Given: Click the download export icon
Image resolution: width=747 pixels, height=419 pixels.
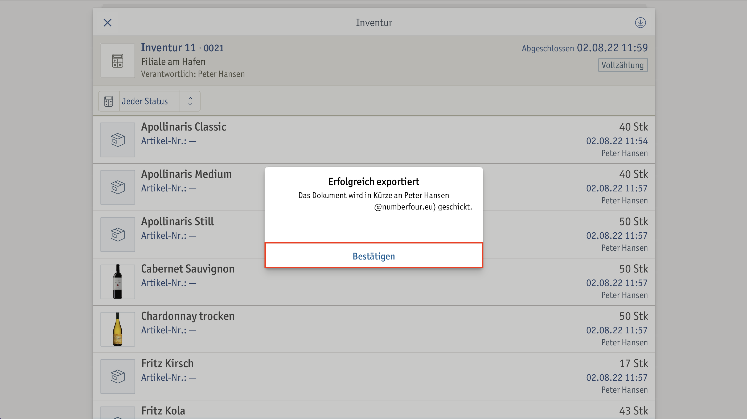Looking at the screenshot, I should point(640,23).
